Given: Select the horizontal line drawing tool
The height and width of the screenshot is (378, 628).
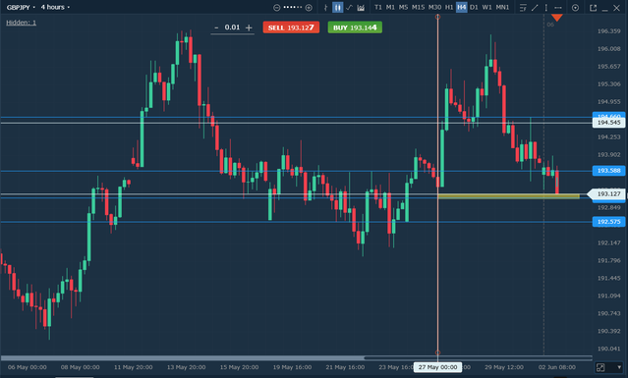Looking at the screenshot, I should (558, 8).
